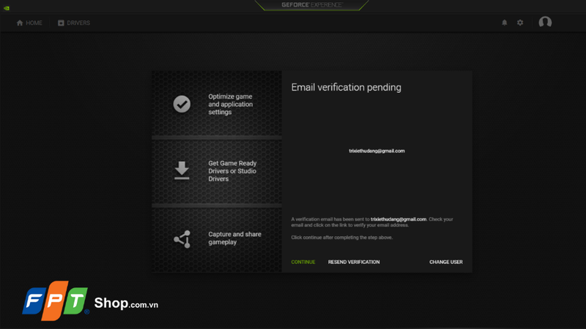Click "Optimize game and application settings" text
Viewport: 586px width, 329px height.
coord(231,104)
